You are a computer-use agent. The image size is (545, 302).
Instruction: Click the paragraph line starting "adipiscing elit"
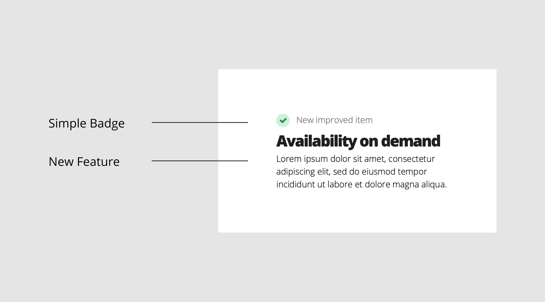point(352,172)
